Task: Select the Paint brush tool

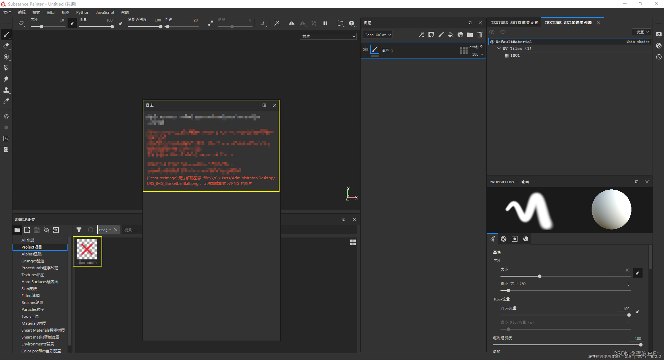Action: pos(6,35)
